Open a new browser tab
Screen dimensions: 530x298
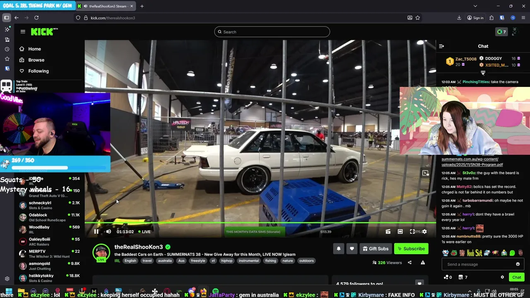tap(142, 6)
